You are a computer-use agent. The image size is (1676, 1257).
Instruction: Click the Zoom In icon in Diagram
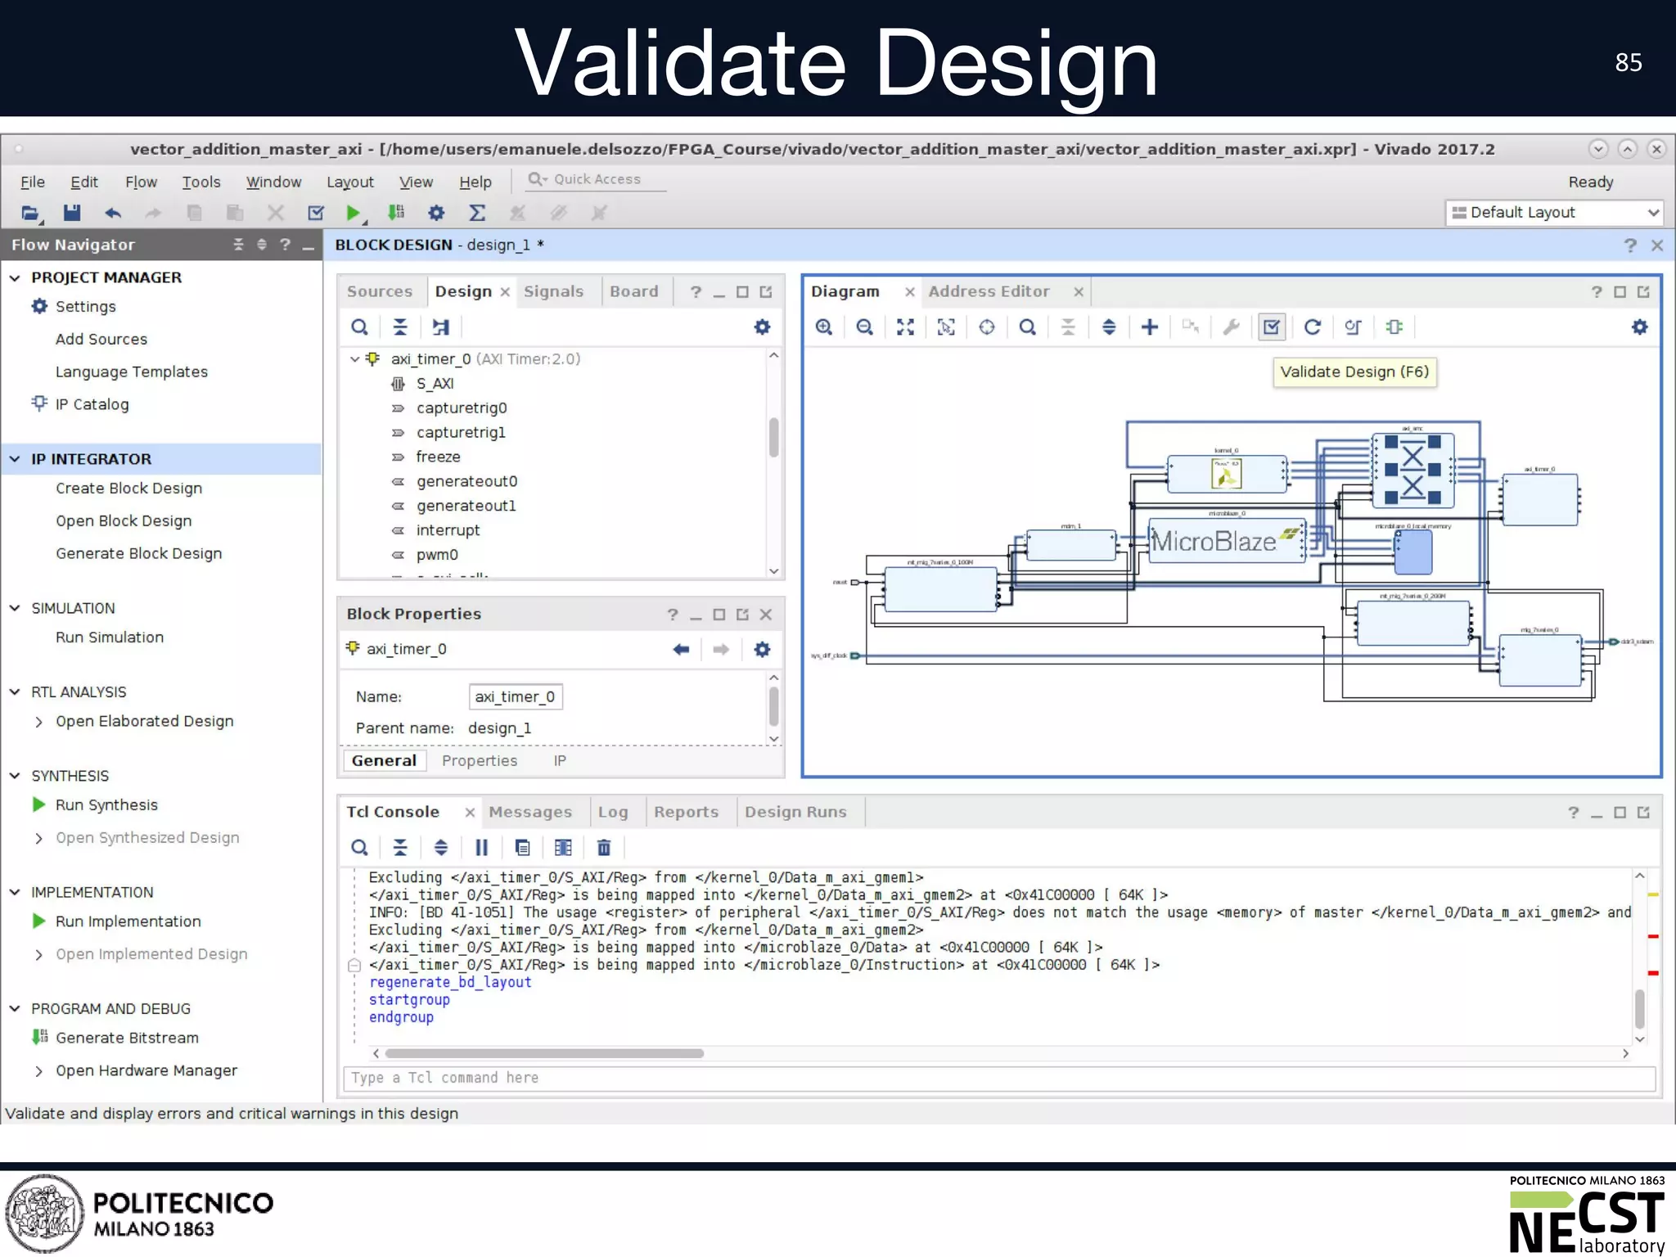click(x=824, y=327)
